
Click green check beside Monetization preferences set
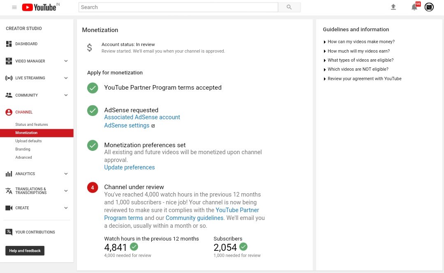pos(92,145)
